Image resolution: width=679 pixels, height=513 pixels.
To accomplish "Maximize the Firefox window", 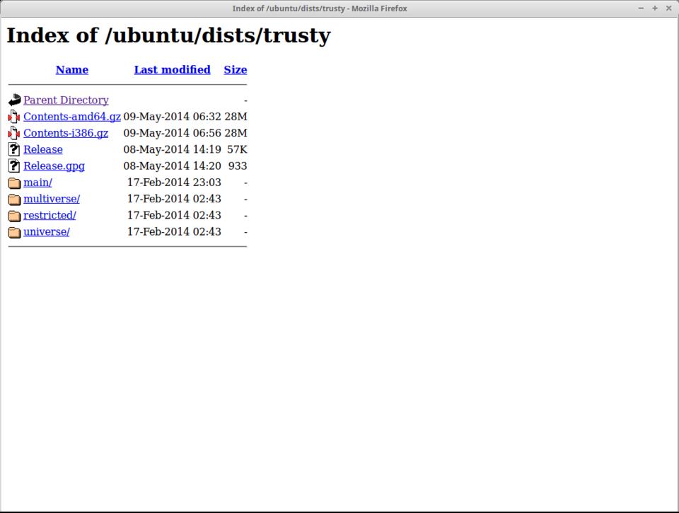I will click(x=655, y=8).
